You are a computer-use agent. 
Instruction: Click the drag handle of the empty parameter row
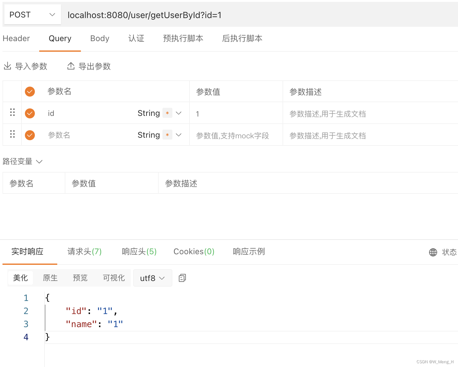tap(12, 134)
